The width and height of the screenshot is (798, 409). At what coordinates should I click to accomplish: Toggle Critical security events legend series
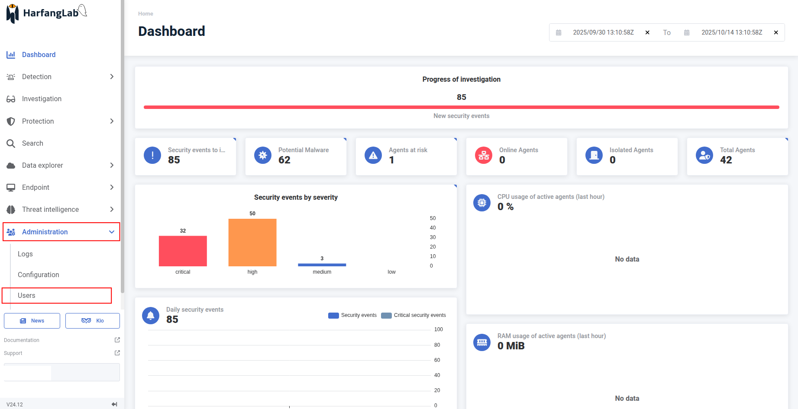(x=414, y=315)
